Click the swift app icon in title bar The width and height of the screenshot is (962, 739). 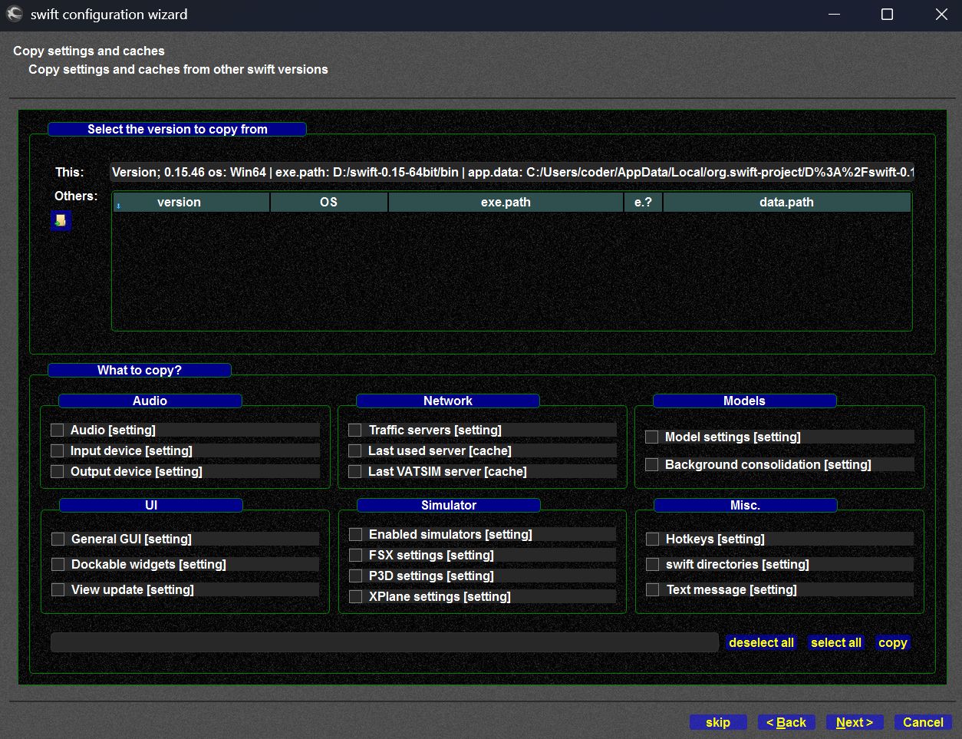[x=15, y=14]
